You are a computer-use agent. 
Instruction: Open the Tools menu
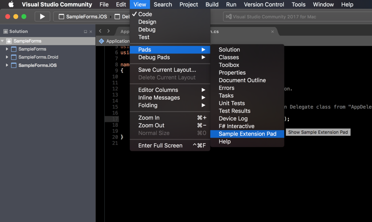[299, 4]
